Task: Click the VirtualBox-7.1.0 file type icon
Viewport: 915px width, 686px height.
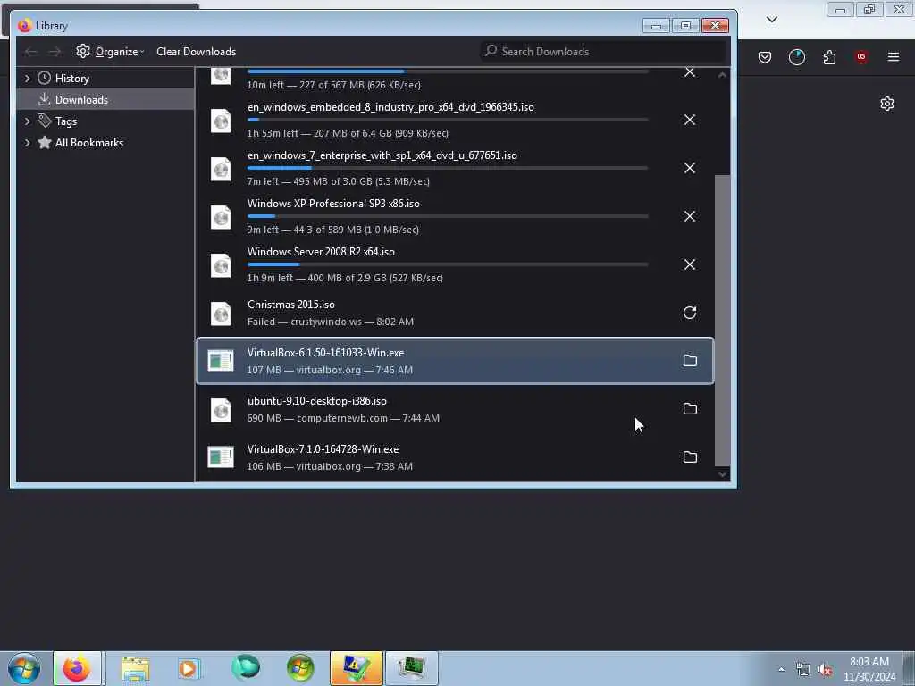Action: (x=221, y=456)
